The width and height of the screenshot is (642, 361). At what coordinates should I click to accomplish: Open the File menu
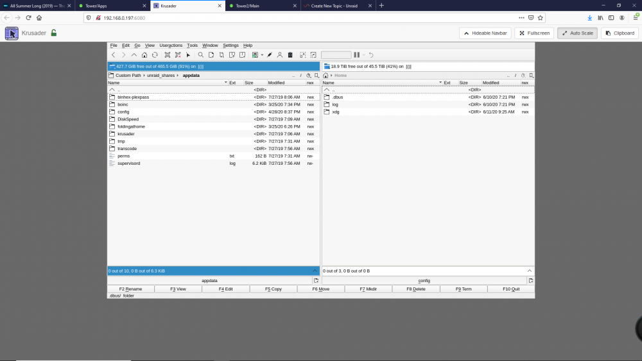(x=114, y=46)
